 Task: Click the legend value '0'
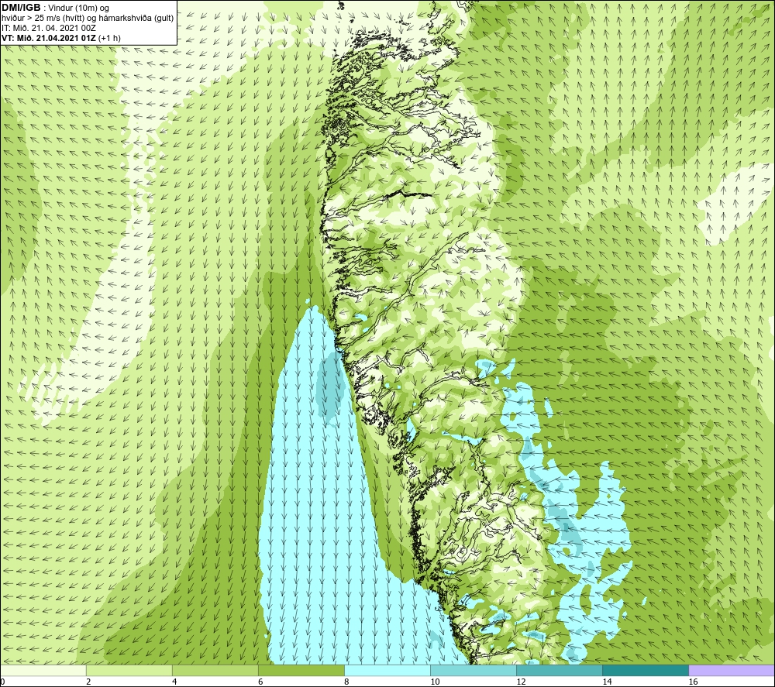3,682
